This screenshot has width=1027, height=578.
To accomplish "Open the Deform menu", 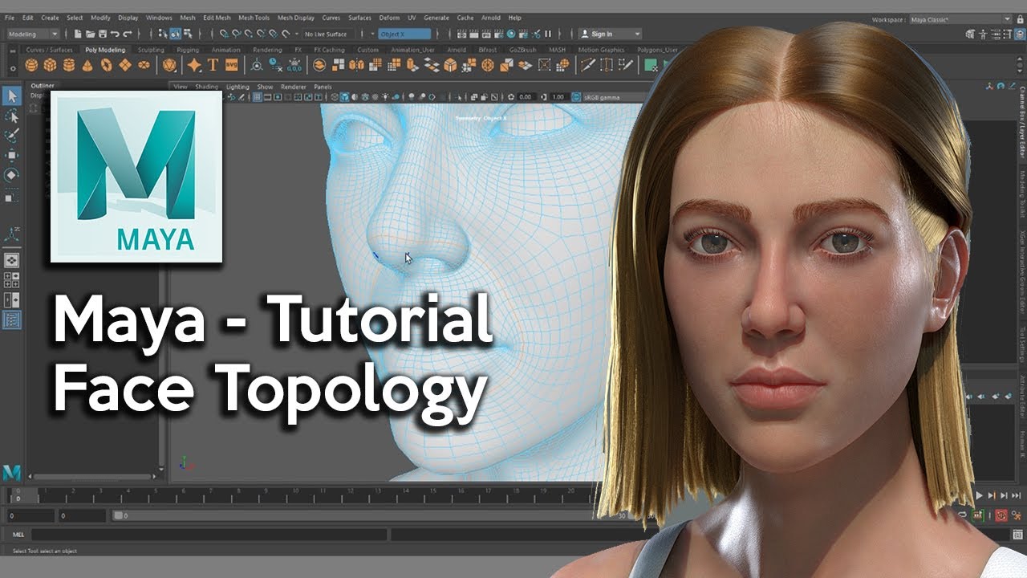I will [x=388, y=18].
